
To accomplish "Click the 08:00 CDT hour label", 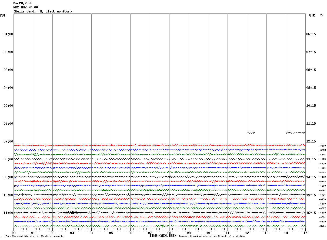I will (x=8, y=159).
